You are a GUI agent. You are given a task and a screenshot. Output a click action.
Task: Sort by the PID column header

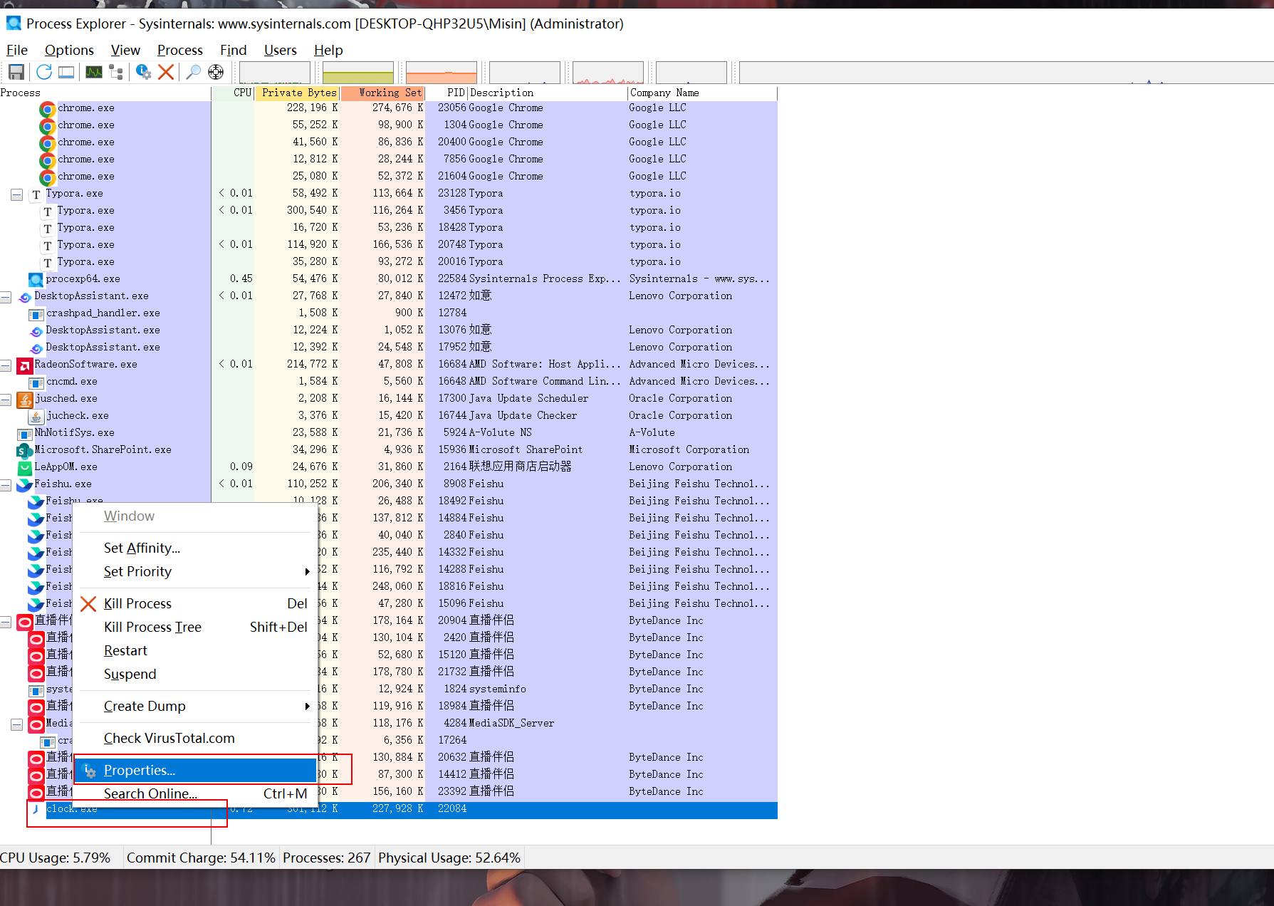point(447,93)
